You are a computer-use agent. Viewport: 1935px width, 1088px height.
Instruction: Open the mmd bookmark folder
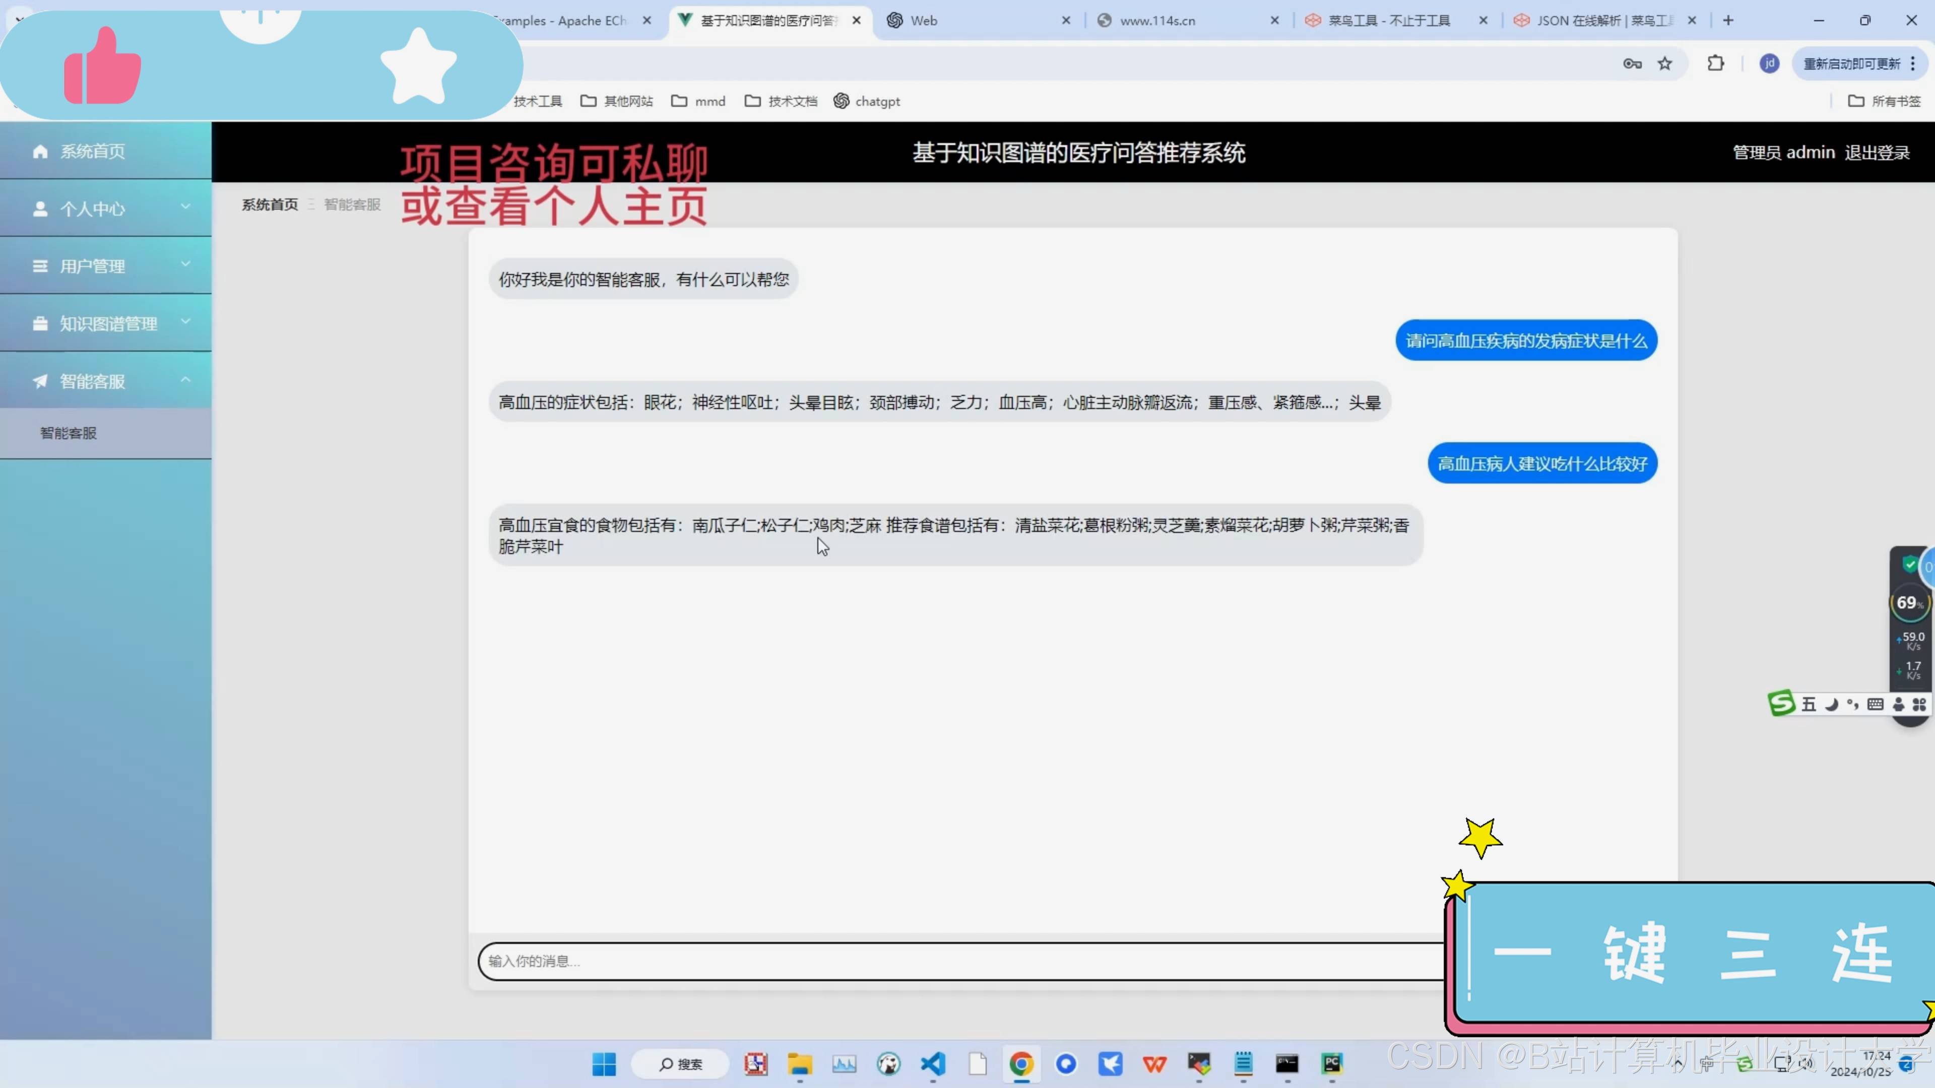tap(698, 101)
